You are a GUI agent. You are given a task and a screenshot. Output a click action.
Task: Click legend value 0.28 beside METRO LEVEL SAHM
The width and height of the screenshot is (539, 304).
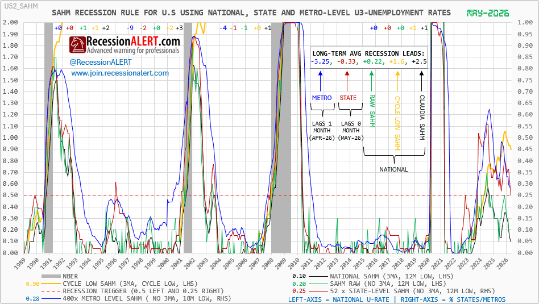(32, 299)
